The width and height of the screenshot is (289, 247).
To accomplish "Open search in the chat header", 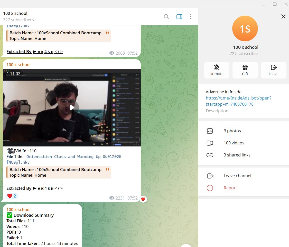I will 166,17.
